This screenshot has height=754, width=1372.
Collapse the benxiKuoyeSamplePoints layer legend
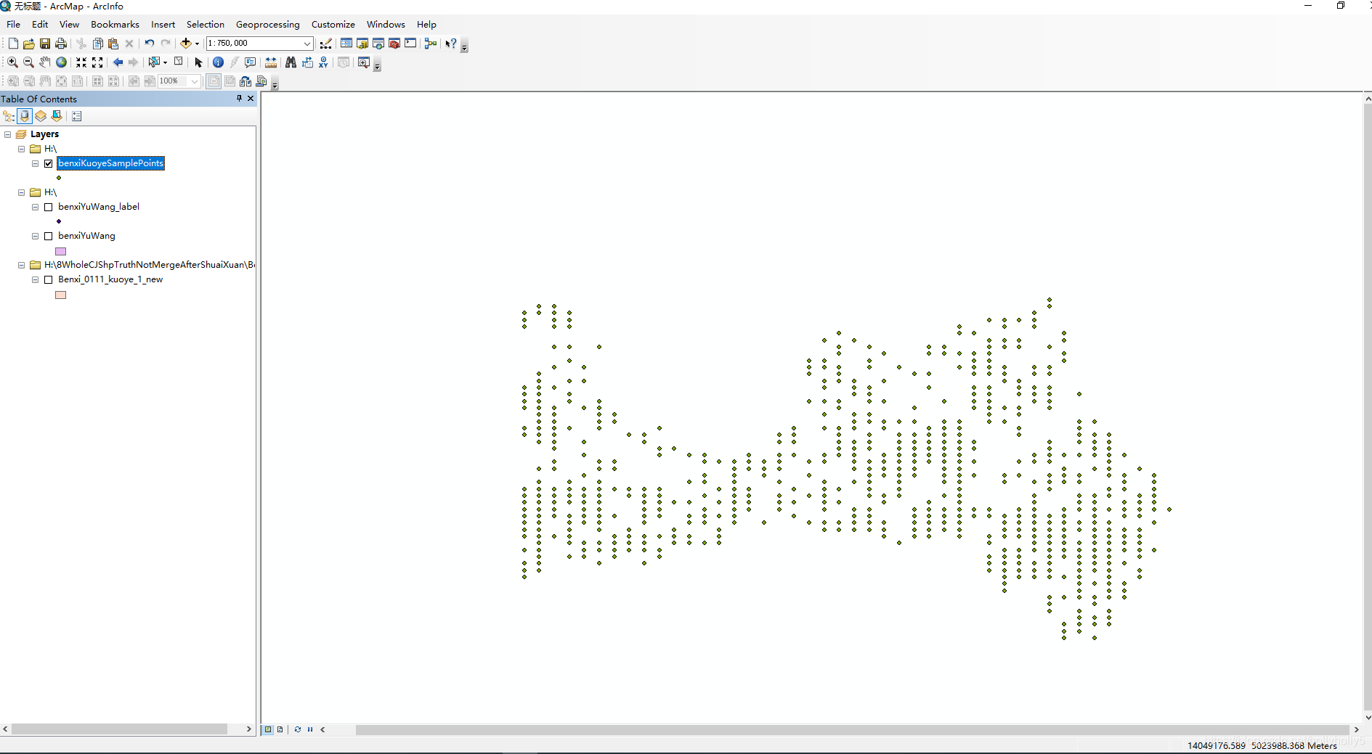click(x=35, y=163)
